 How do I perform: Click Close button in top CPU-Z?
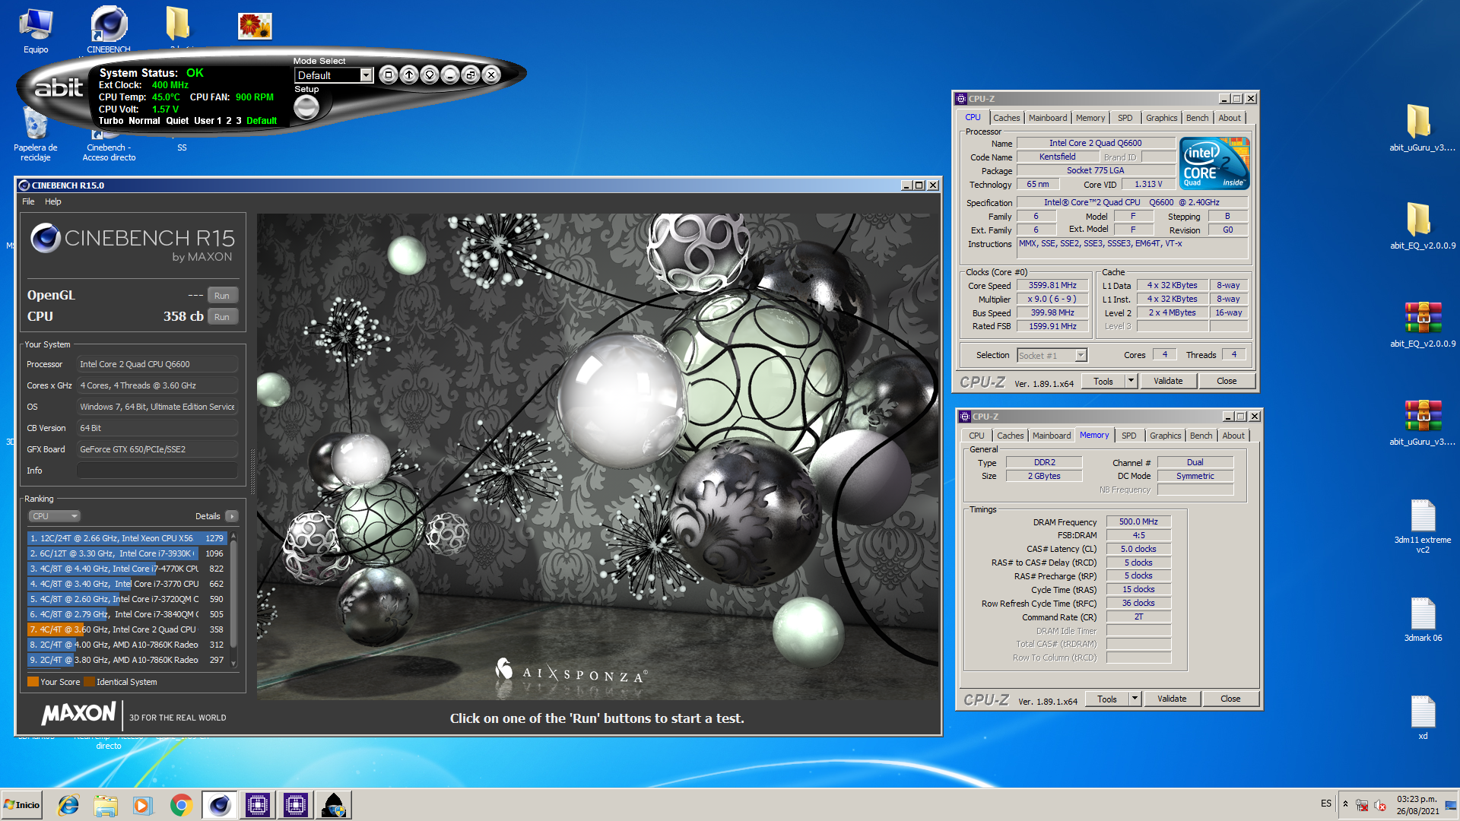click(1226, 382)
